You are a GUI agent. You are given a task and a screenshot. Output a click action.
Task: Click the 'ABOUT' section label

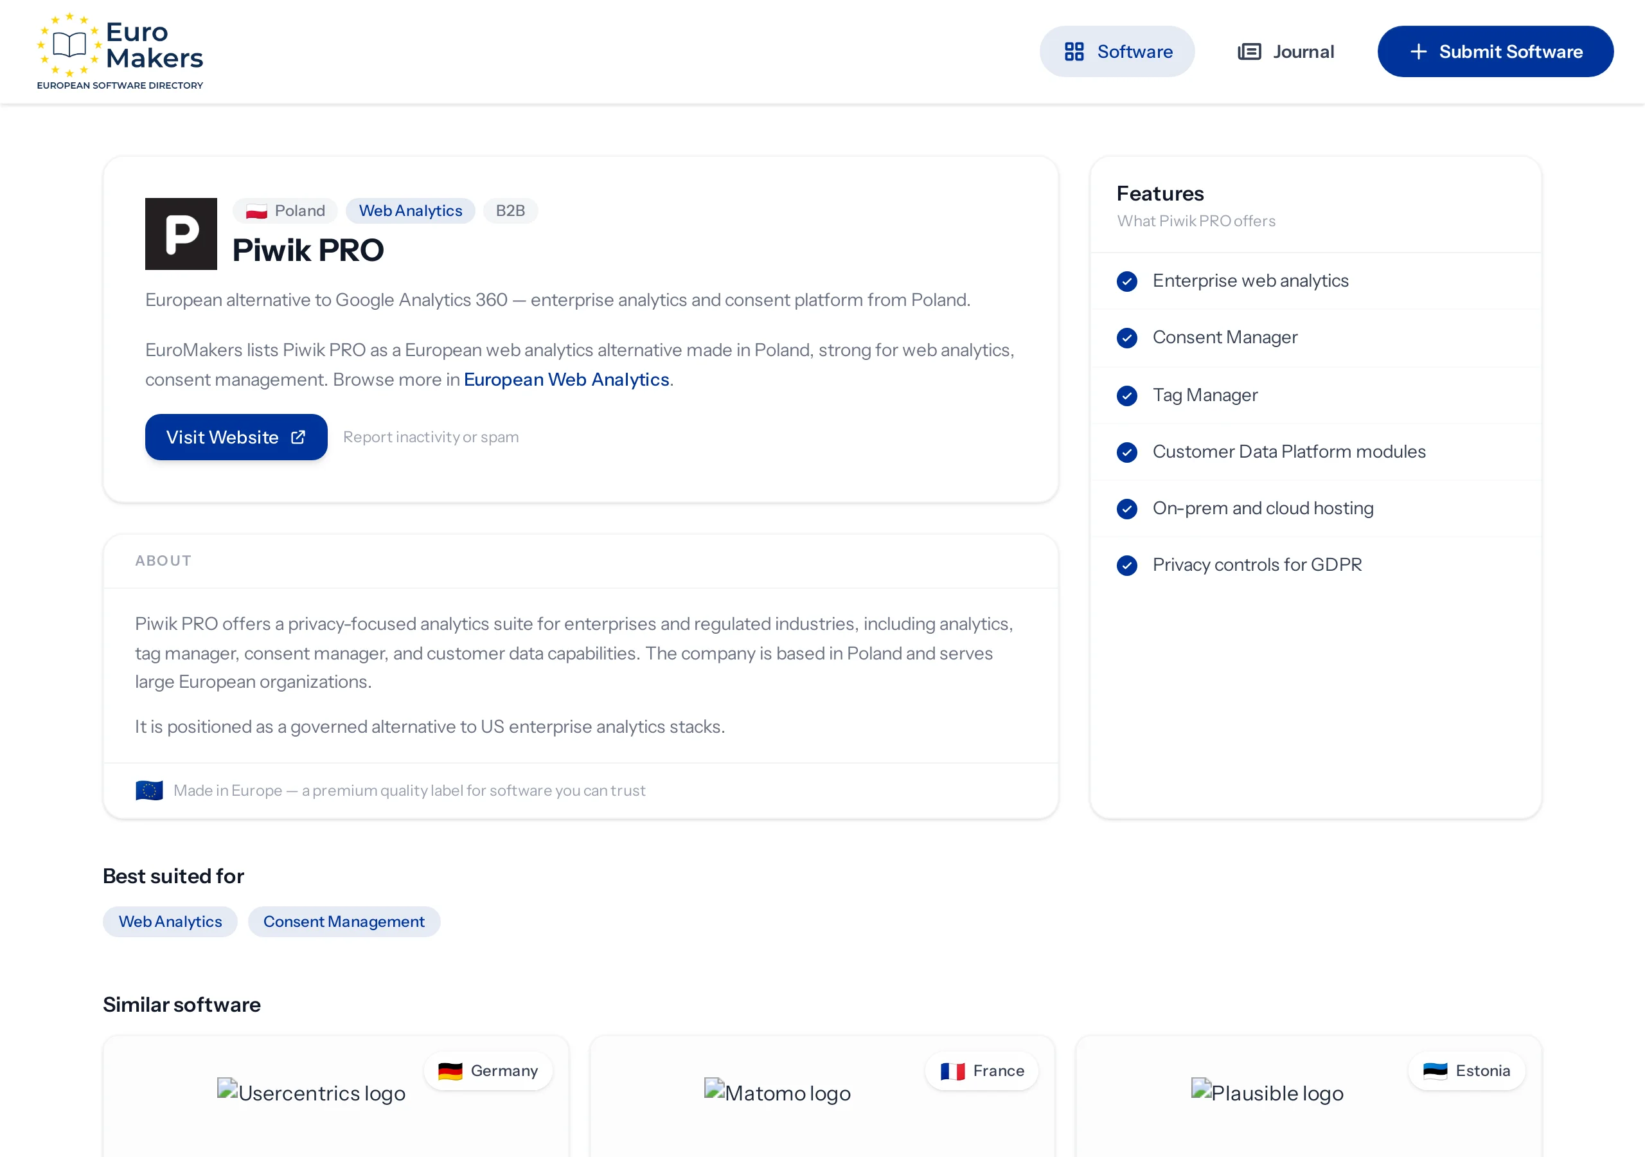(163, 561)
